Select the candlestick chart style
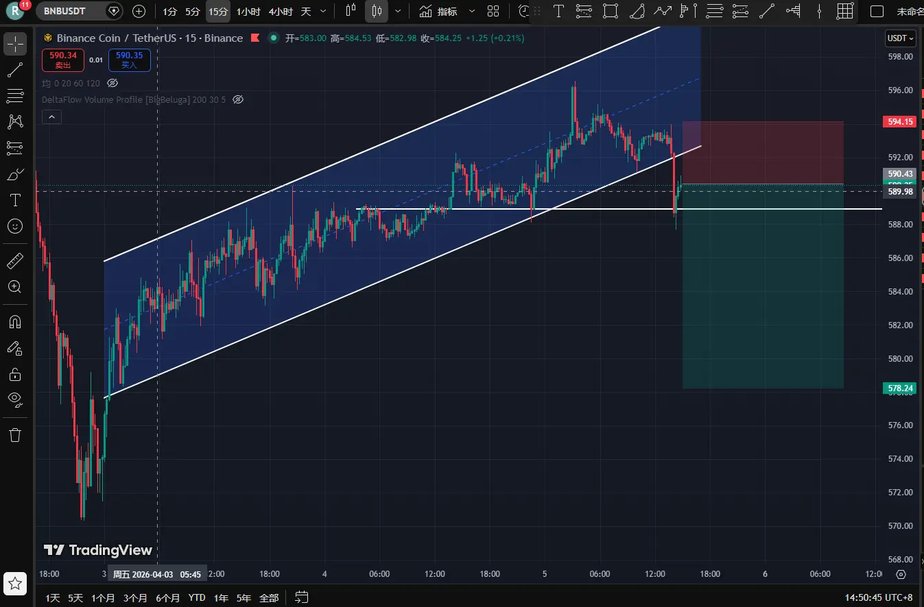The image size is (924, 607). coord(376,11)
